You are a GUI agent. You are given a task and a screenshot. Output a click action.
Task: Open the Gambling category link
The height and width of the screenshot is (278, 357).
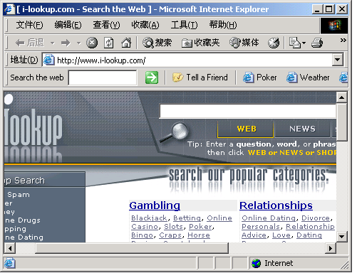[155, 205]
